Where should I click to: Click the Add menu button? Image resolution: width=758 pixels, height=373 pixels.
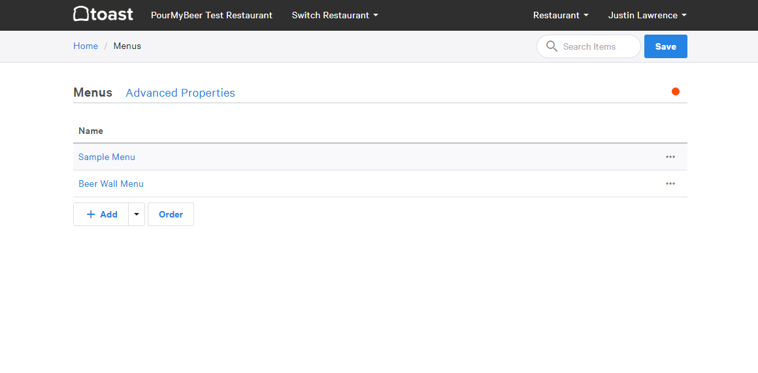click(101, 214)
